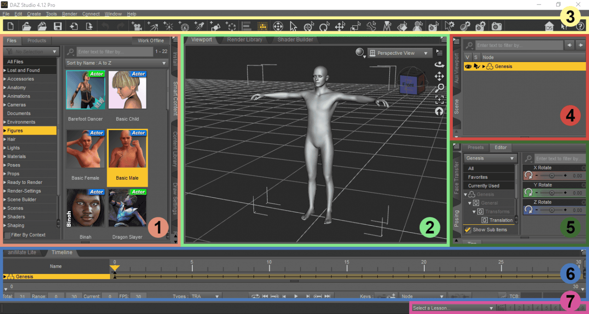Switch to the Render Library tab
Screen dimensions: 589x314
pyautogui.click(x=244, y=40)
